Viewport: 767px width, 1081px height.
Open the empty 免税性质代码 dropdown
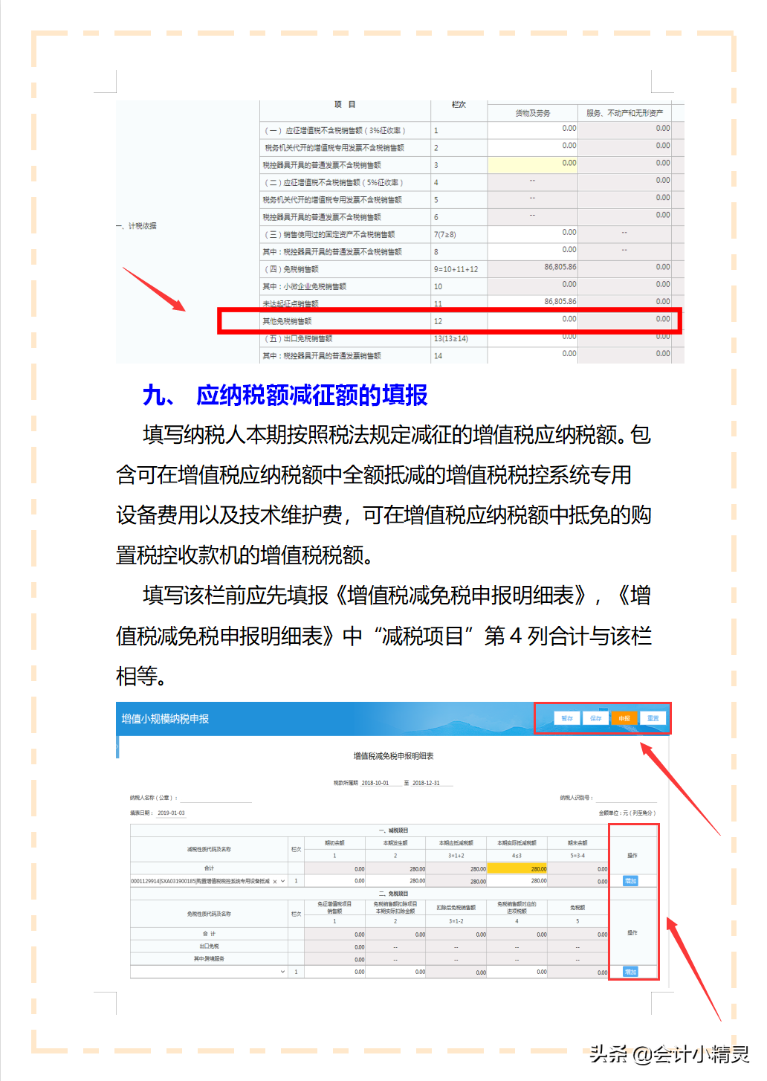click(x=209, y=972)
